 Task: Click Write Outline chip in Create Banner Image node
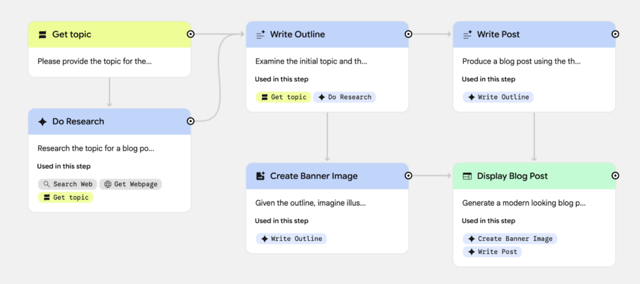pyautogui.click(x=291, y=238)
